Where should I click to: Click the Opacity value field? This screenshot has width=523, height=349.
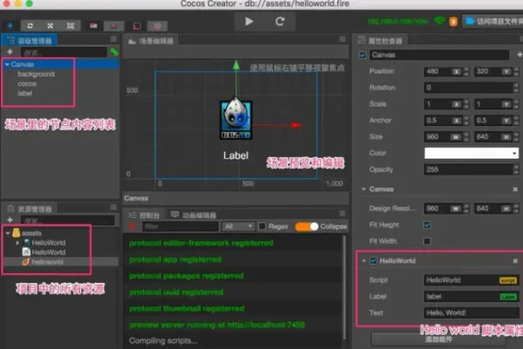click(468, 170)
